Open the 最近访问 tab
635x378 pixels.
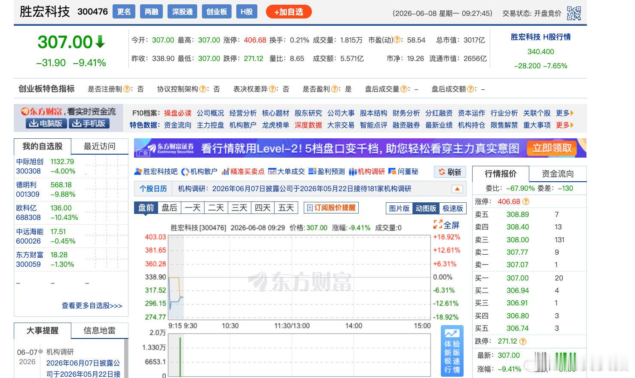[x=100, y=146]
